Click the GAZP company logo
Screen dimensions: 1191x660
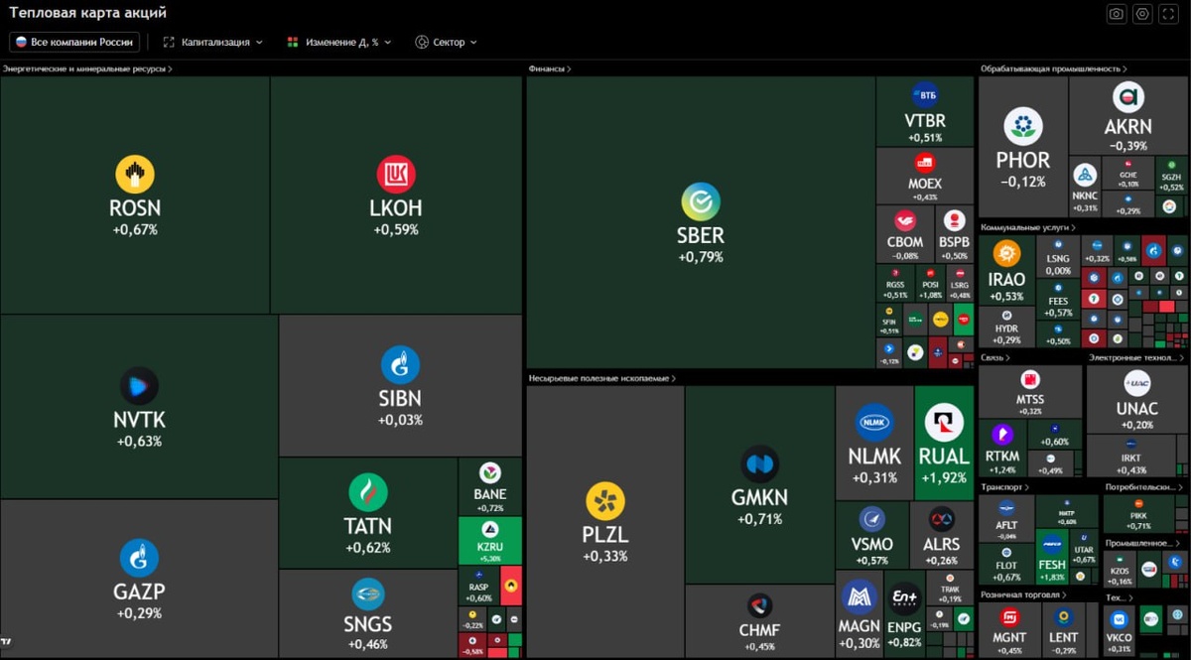pos(139,559)
